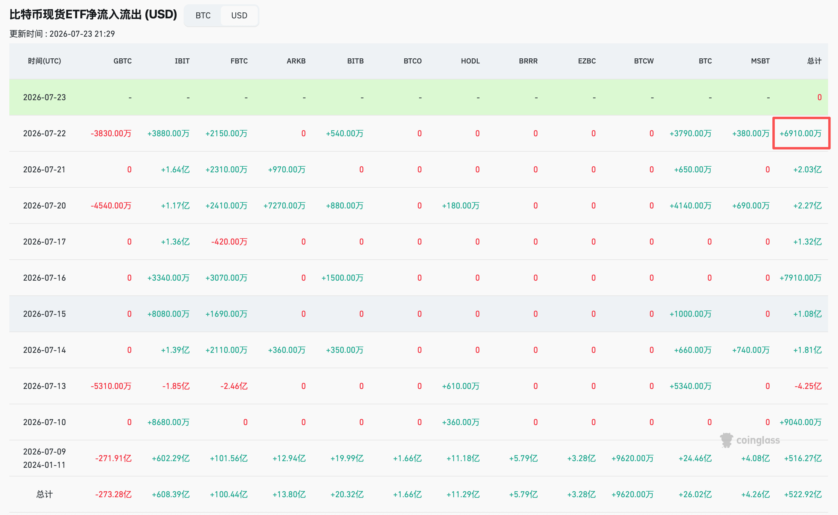
Task: Click the ARKB +7270.00万 value
Action: pyautogui.click(x=284, y=205)
